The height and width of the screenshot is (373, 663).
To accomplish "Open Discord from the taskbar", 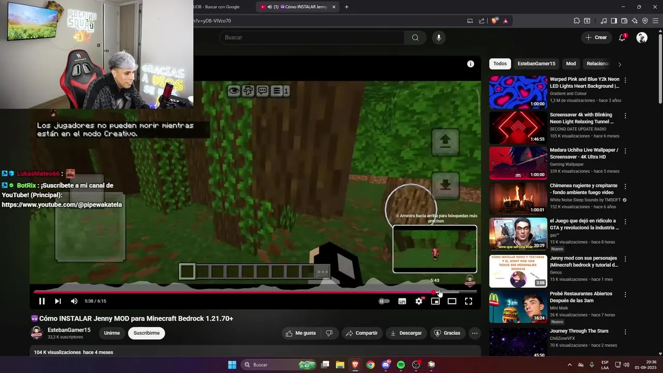I will (x=386, y=365).
